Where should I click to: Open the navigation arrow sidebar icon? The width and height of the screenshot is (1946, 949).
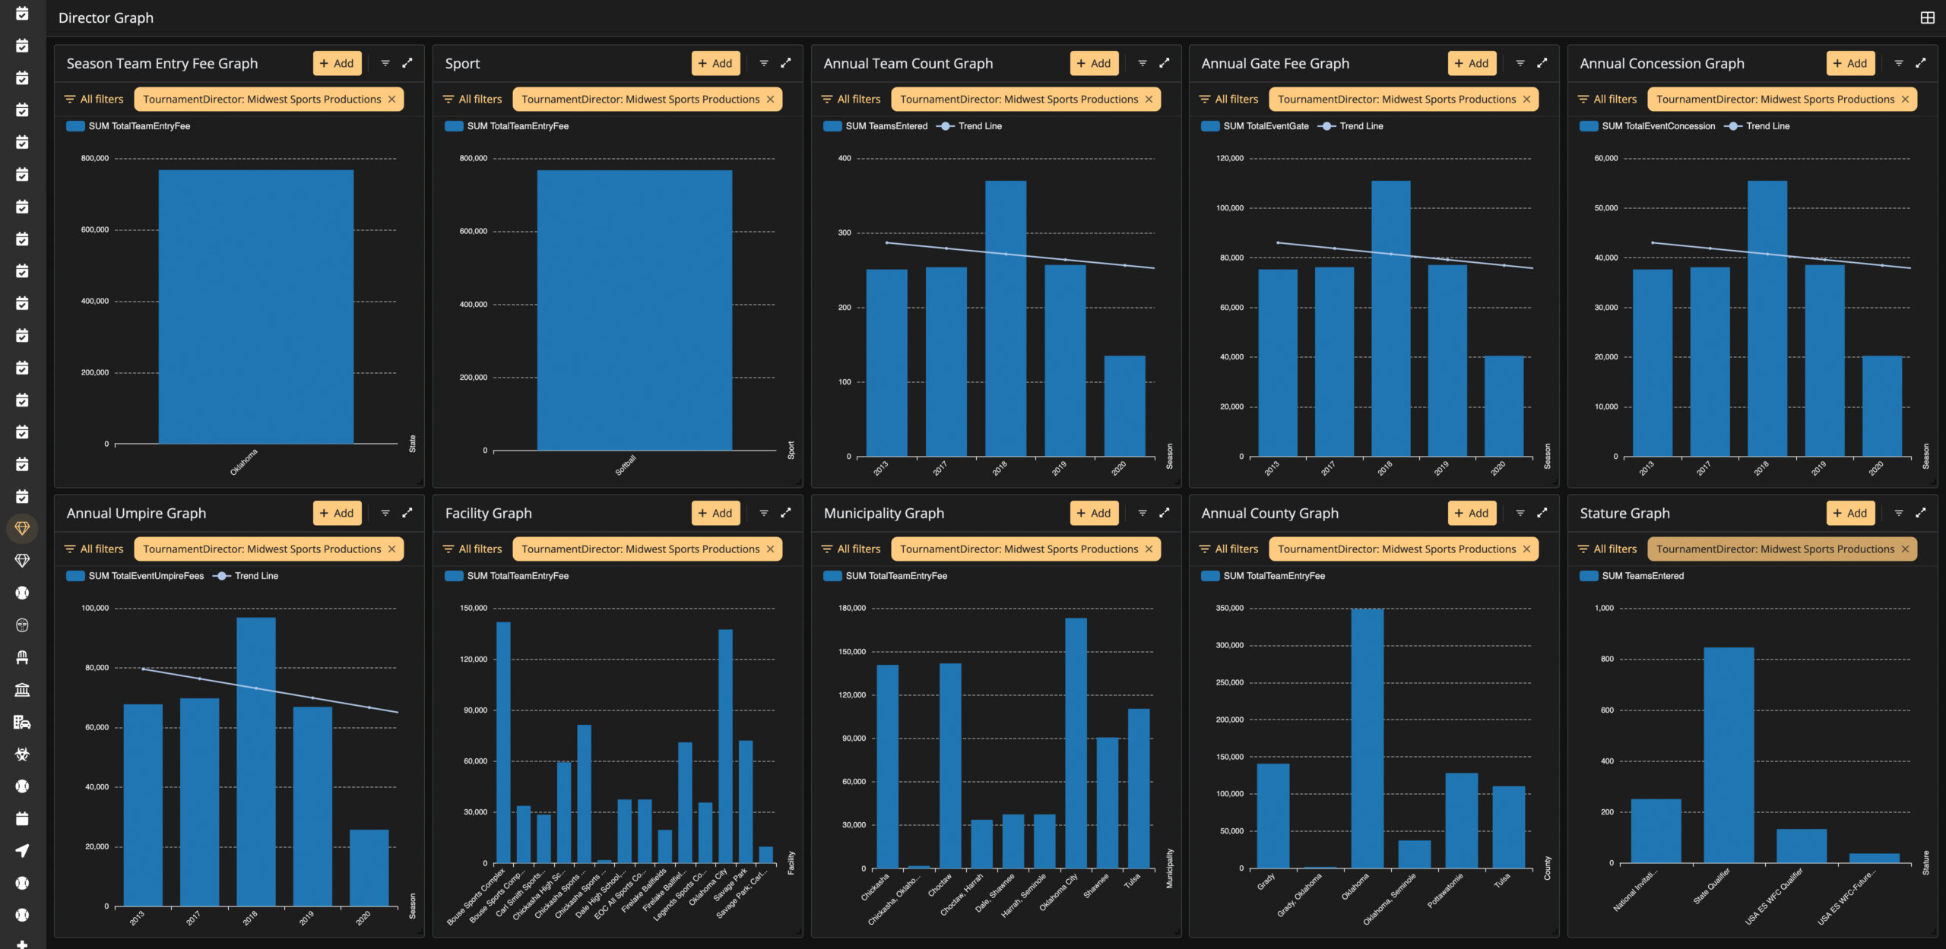pyautogui.click(x=22, y=850)
